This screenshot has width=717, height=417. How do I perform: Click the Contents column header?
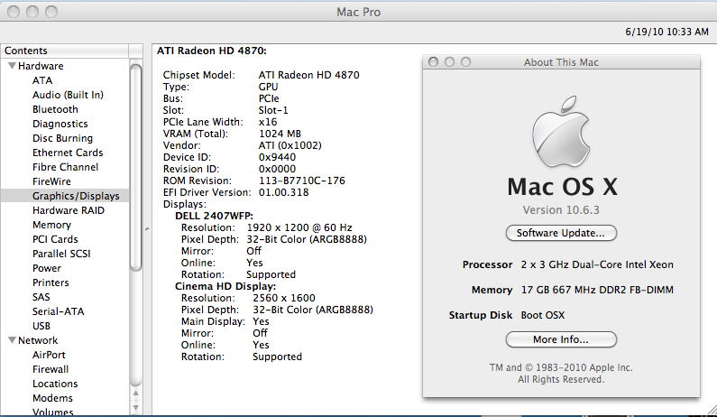tap(64, 51)
